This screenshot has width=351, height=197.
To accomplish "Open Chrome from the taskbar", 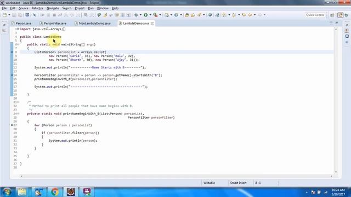I will click(x=55, y=192).
